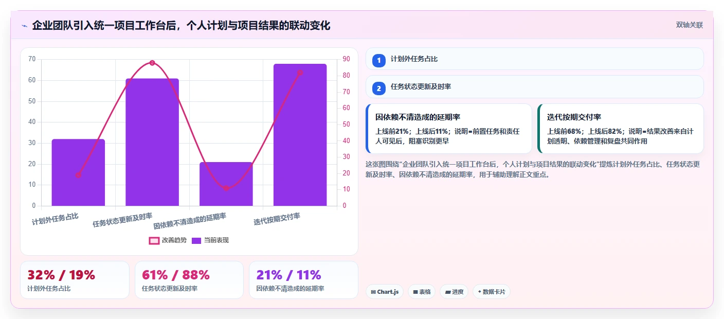724x319 pixels.
Task: Click the icon in the Chart.js tag
Action: pyautogui.click(x=373, y=292)
